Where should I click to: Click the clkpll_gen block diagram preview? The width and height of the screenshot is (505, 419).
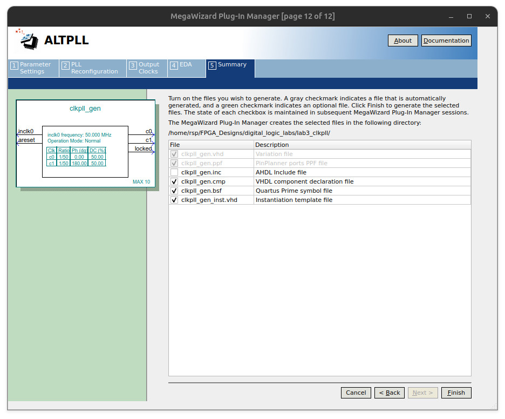[x=85, y=144]
